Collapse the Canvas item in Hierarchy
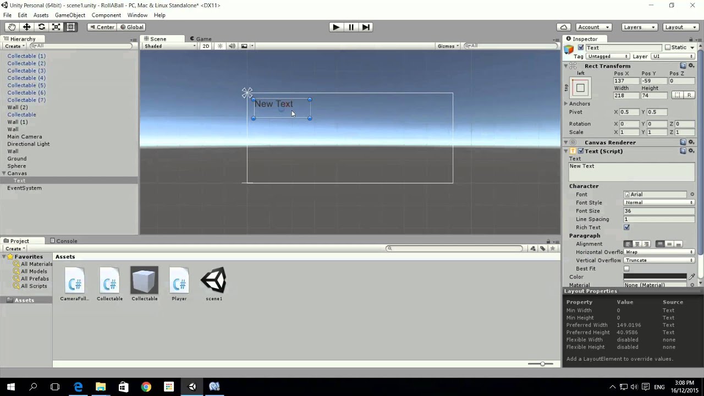 click(x=4, y=173)
